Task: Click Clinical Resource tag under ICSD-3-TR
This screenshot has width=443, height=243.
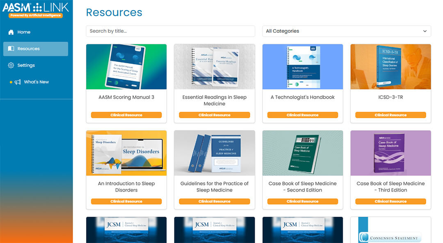Action: pyautogui.click(x=391, y=115)
